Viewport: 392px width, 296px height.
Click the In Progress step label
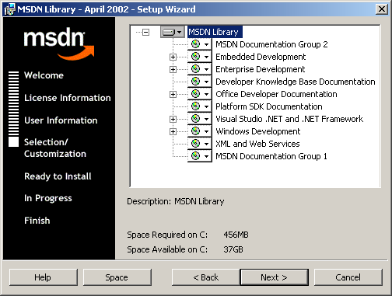point(48,198)
